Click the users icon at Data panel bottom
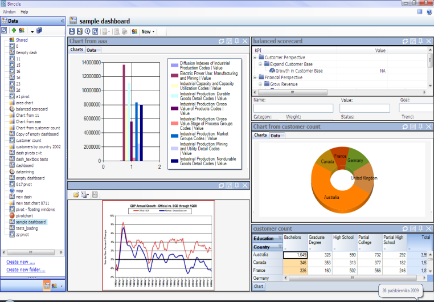The image size is (434, 302). pos(54,285)
